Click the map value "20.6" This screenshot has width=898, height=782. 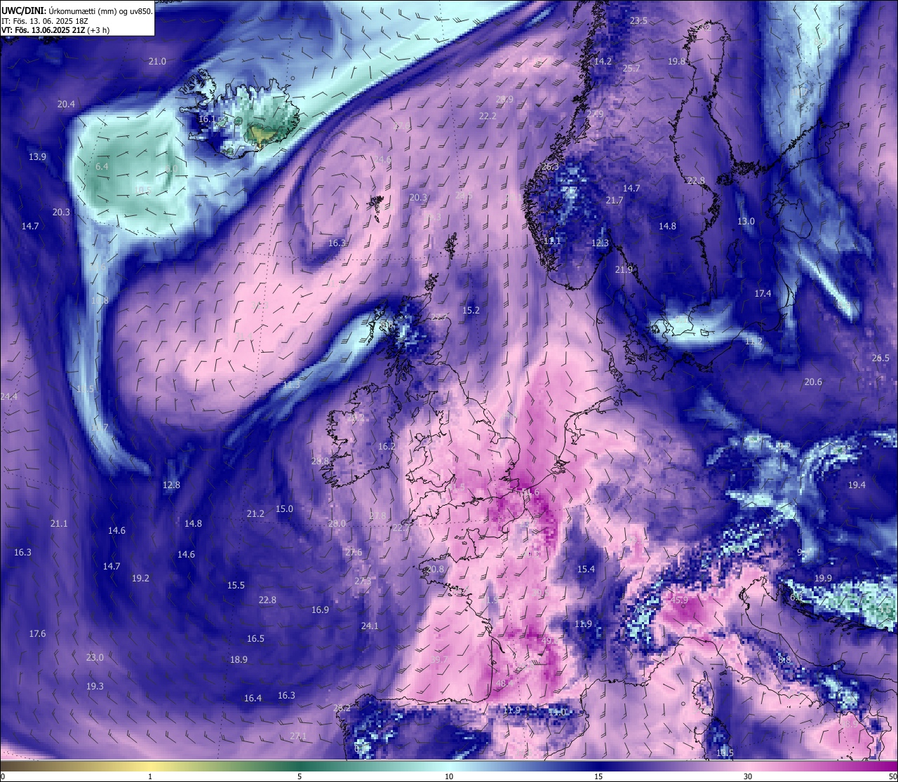(812, 382)
